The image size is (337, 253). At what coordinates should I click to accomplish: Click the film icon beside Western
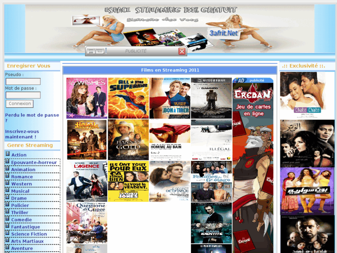[x=7, y=183]
